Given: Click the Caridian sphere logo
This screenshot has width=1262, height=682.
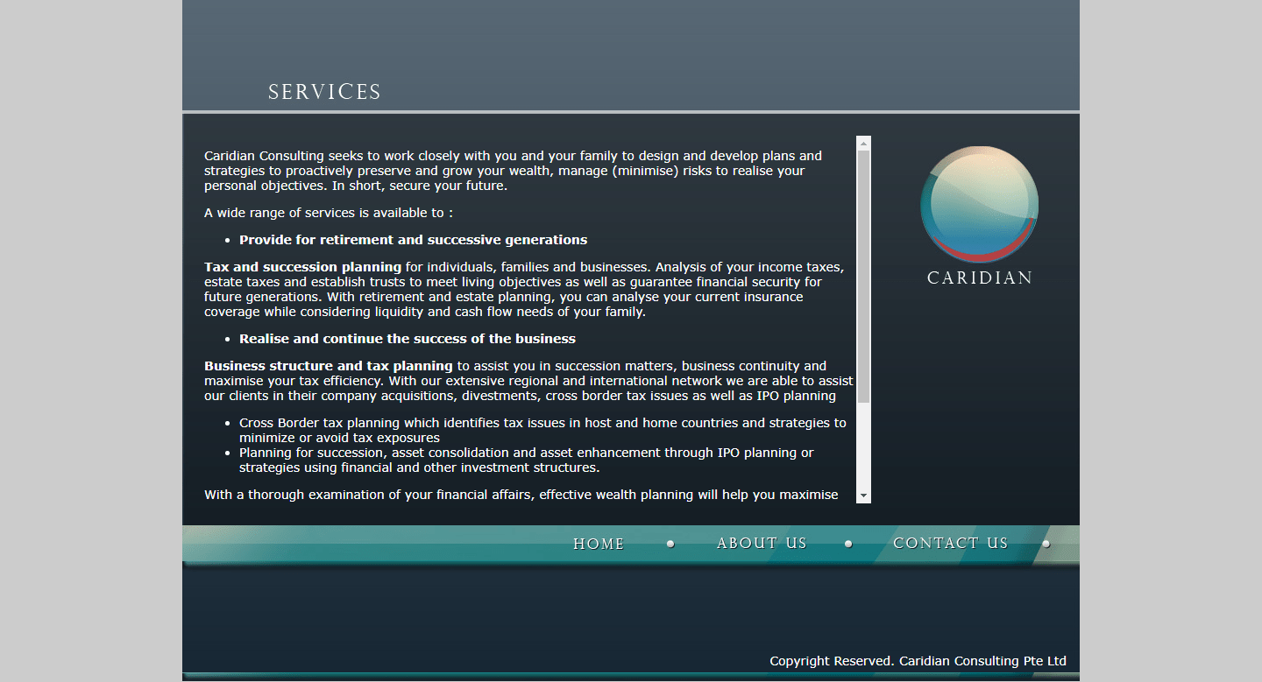Looking at the screenshot, I should tap(979, 204).
